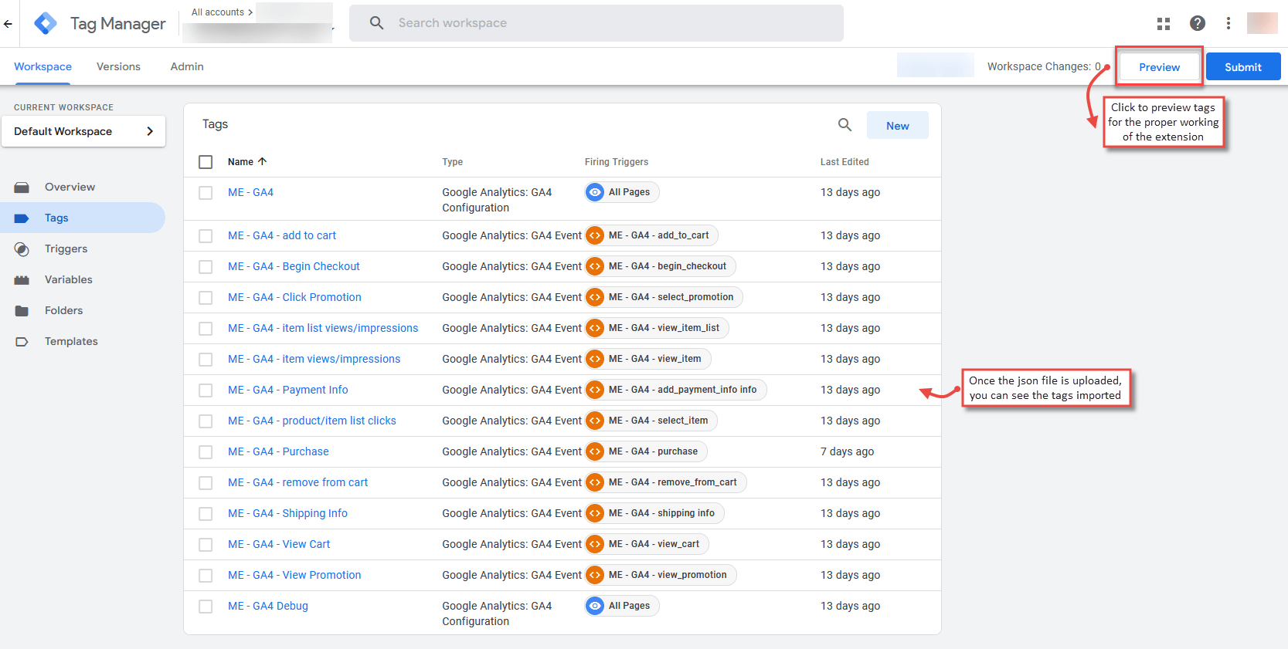Open the three-dot more options menu
Image resolution: width=1288 pixels, height=649 pixels.
pyautogui.click(x=1229, y=23)
